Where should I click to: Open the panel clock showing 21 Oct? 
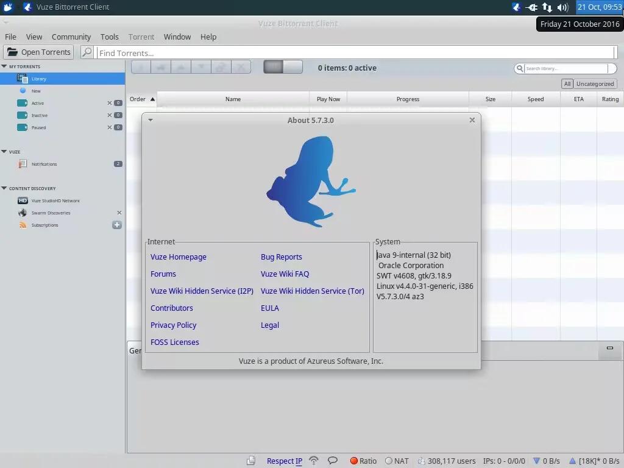[600, 7]
